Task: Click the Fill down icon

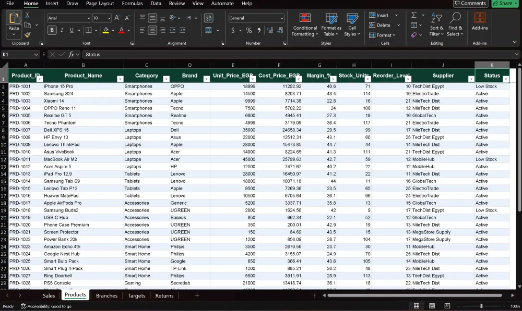Action: [x=414, y=25]
